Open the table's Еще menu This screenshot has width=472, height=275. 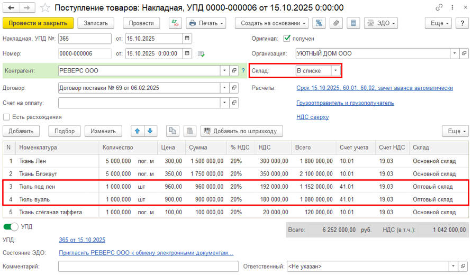[456, 131]
